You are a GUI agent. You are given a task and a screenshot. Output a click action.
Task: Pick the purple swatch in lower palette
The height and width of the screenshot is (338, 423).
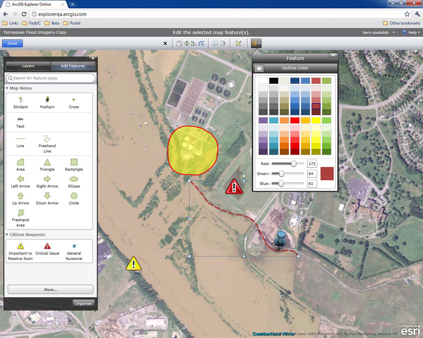coord(263,120)
